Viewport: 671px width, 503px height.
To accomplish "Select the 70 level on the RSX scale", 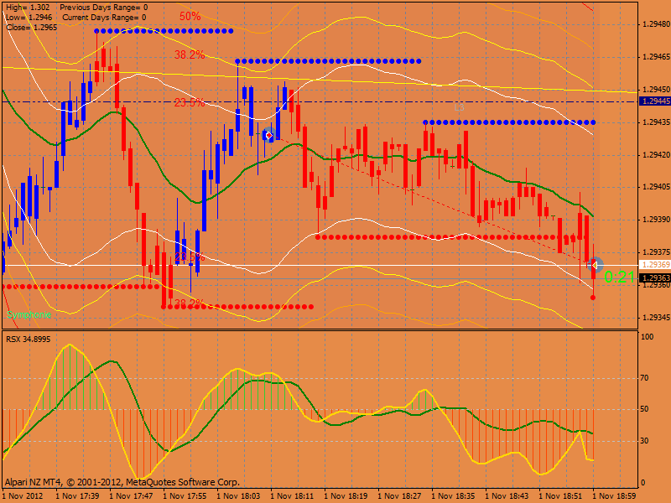I will coord(644,378).
